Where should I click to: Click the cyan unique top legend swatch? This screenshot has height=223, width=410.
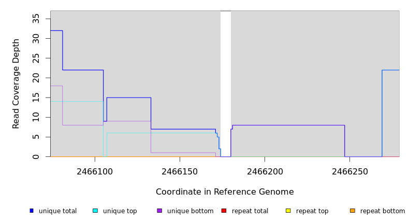pos(95,211)
